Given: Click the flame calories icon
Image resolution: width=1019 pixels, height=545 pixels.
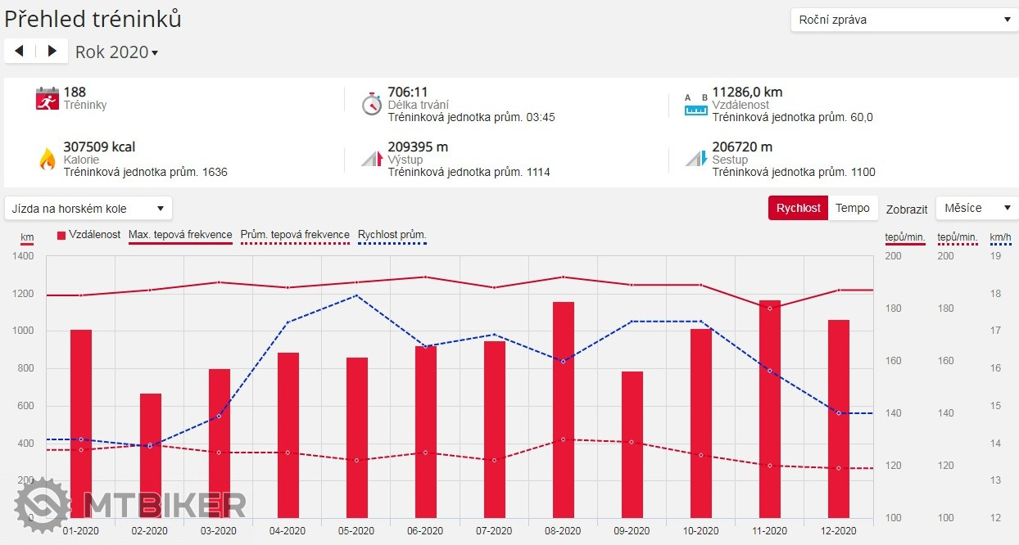Looking at the screenshot, I should [x=48, y=159].
